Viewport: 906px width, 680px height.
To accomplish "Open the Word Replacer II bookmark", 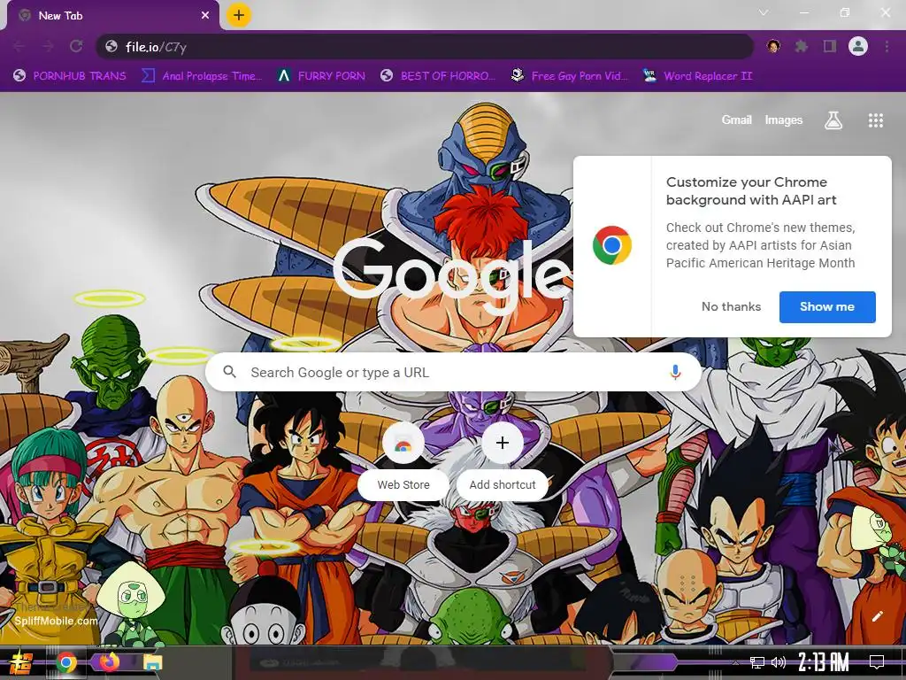I will (x=697, y=76).
